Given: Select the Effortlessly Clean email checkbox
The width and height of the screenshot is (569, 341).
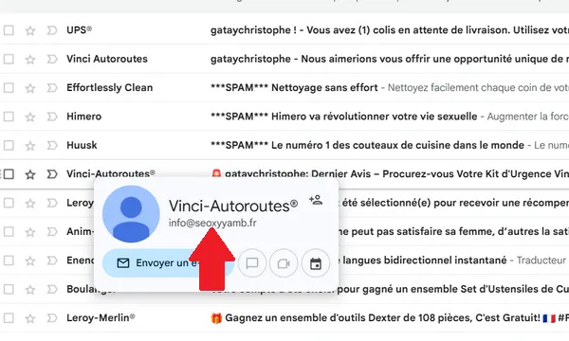Looking at the screenshot, I should tap(9, 88).
